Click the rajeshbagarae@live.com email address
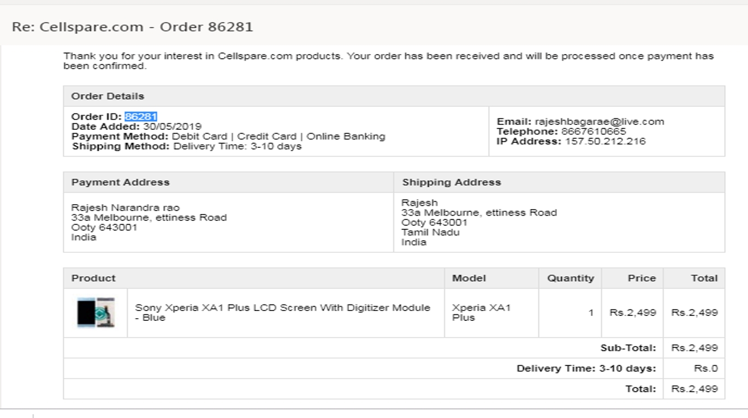The width and height of the screenshot is (748, 418). [599, 122]
